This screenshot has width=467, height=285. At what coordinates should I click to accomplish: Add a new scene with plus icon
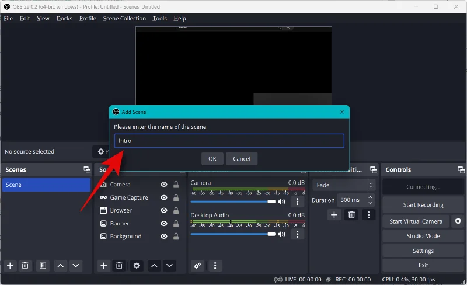coord(10,266)
